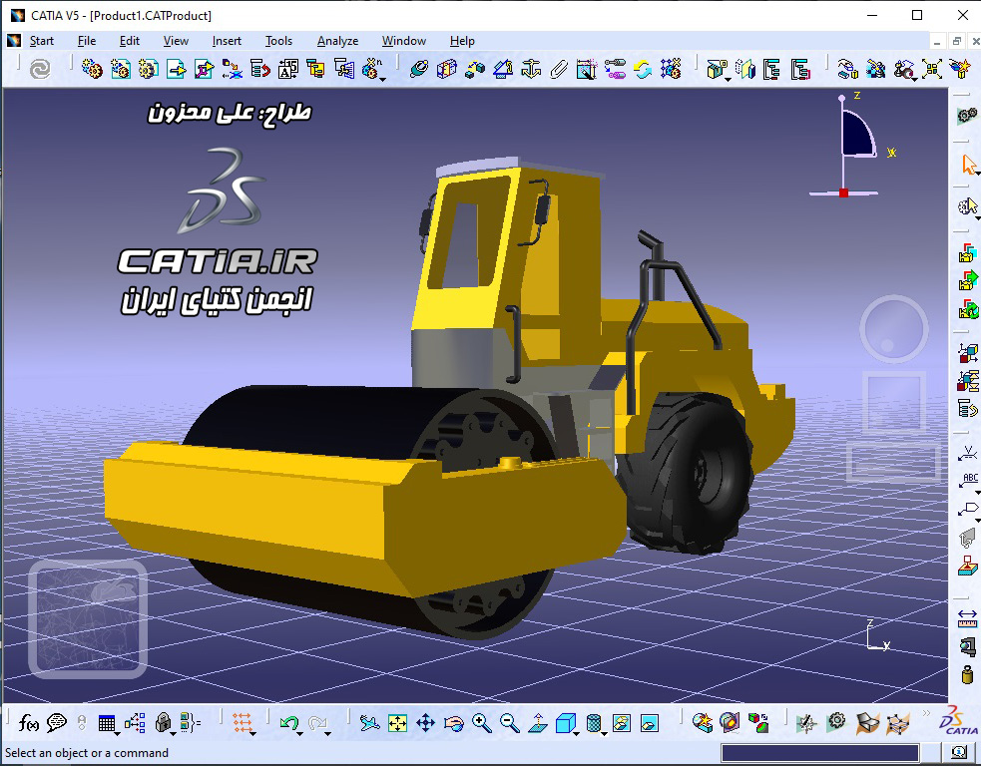Expand the Smart Move dropdown arrow

915,78
